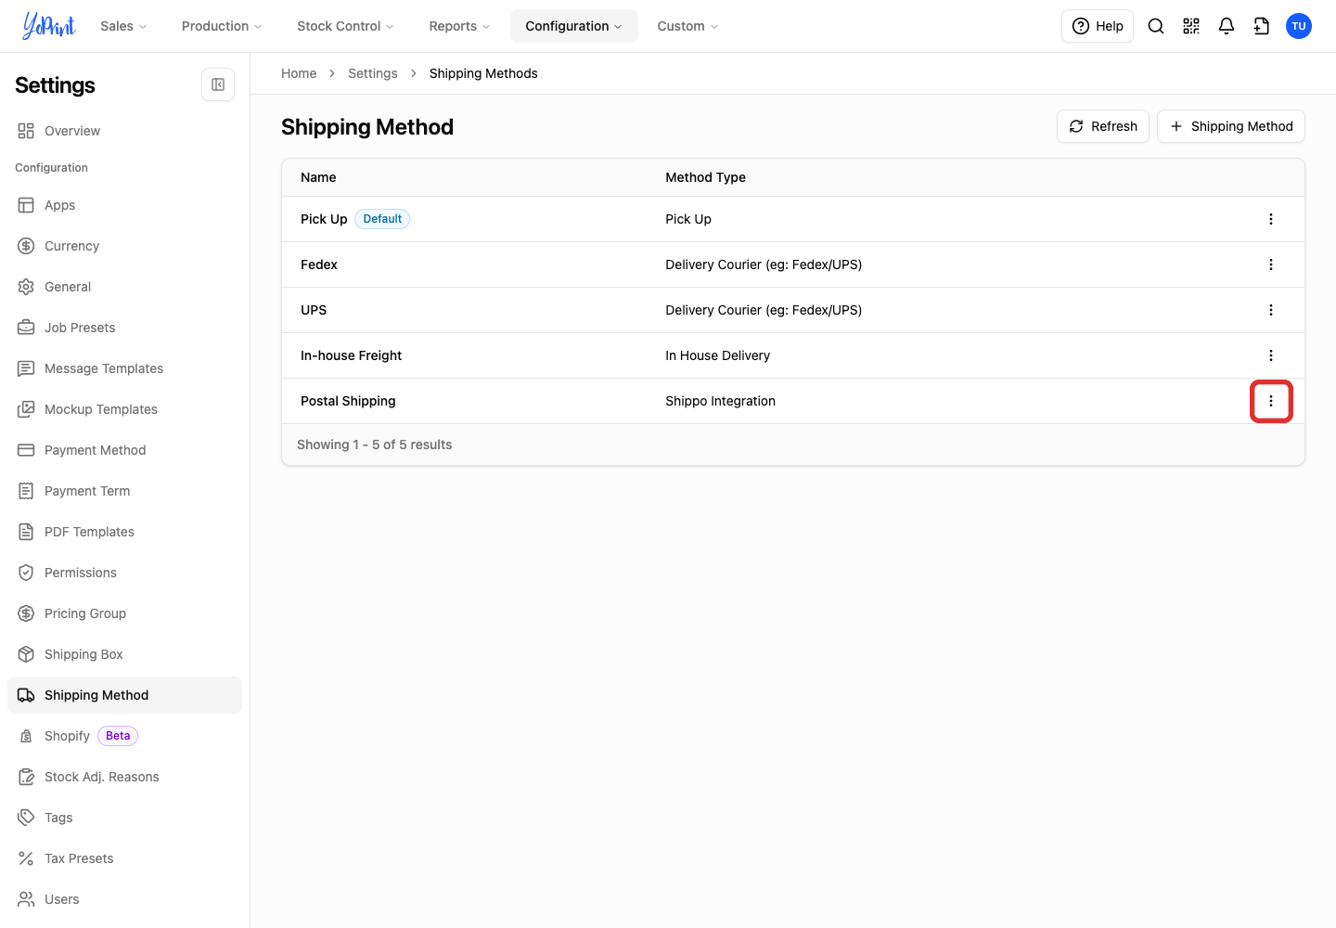Expand the Reports menu
This screenshot has width=1336, height=928.
coord(459,26)
